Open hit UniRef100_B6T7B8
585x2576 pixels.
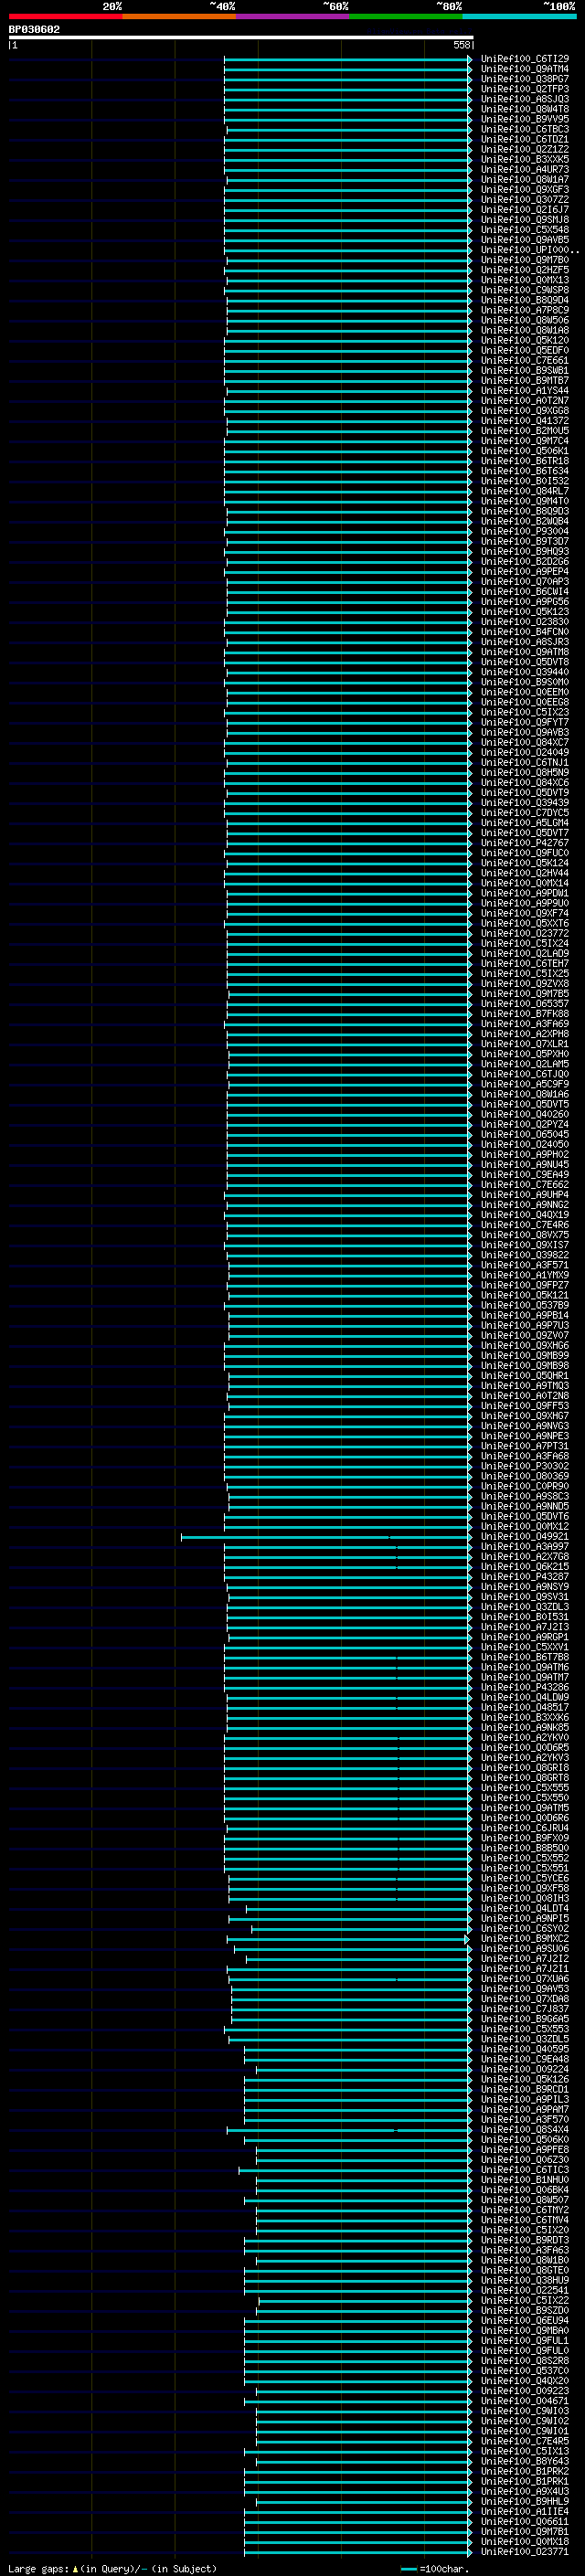coord(525,1657)
